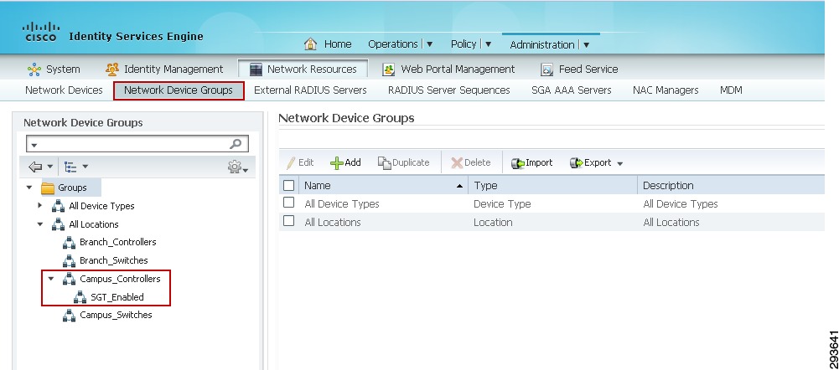The image size is (839, 370).
Task: Check the All Locations row checkbox
Action: [x=289, y=221]
